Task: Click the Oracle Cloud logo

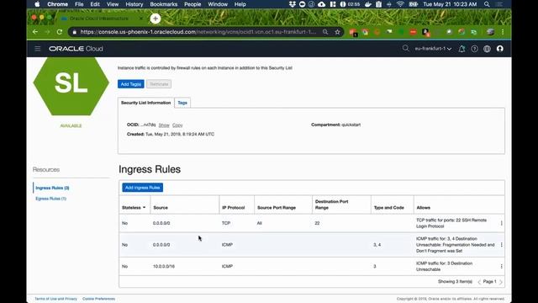Action: tap(76, 49)
